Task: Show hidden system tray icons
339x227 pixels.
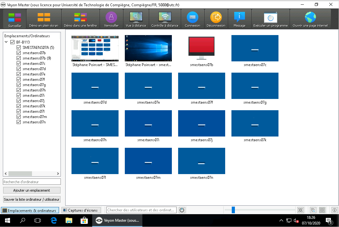Action: click(x=281, y=220)
